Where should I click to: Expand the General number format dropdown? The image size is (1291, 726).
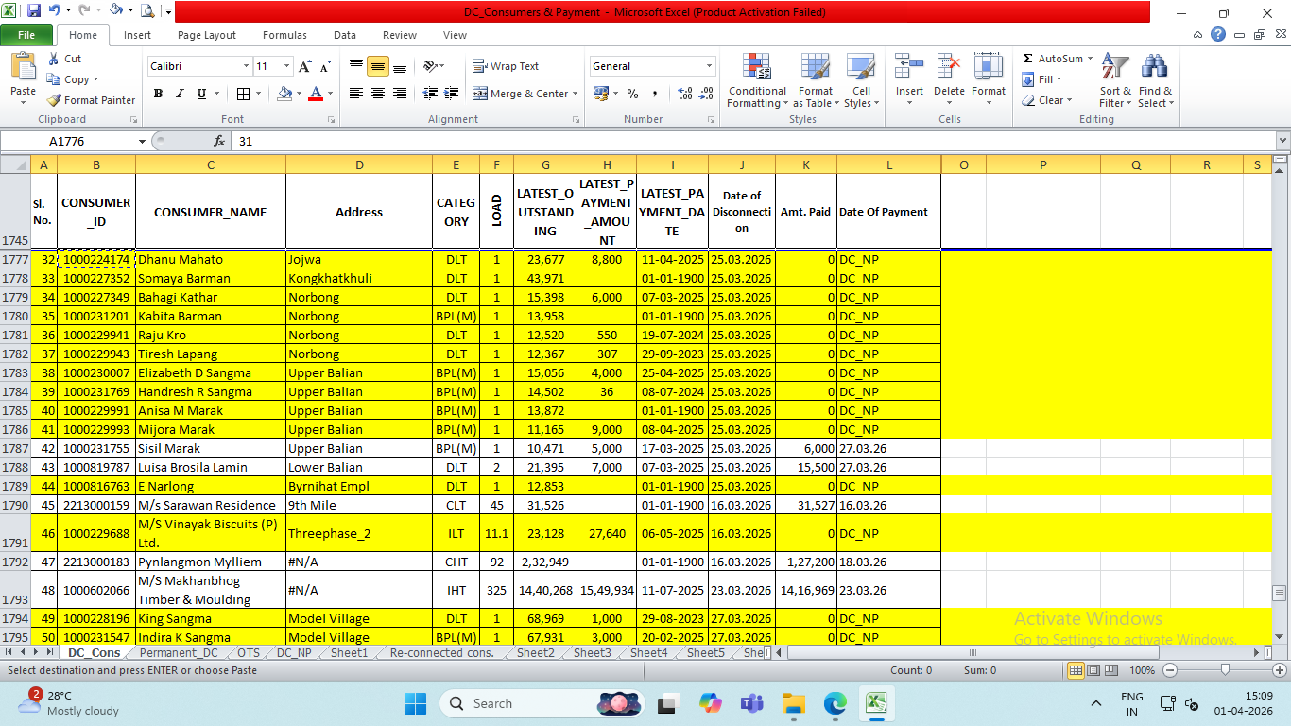click(709, 66)
